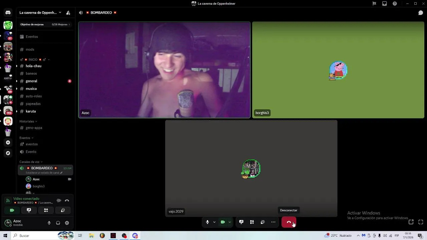Open Azoc user profile panel at bottom
427x240 pixels.
(23, 223)
